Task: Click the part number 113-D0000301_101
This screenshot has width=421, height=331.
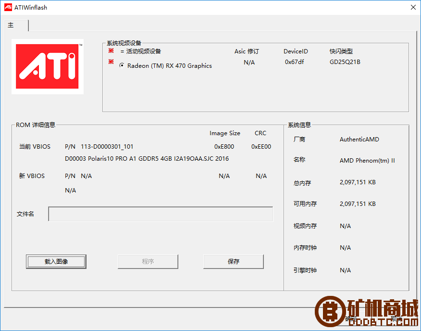Action: tap(107, 147)
